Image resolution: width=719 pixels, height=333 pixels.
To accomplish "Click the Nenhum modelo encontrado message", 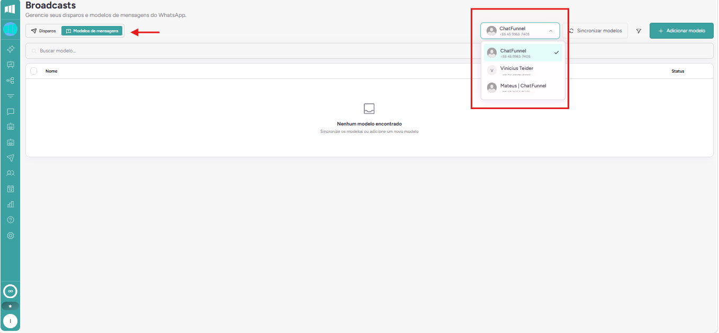I will point(369,124).
